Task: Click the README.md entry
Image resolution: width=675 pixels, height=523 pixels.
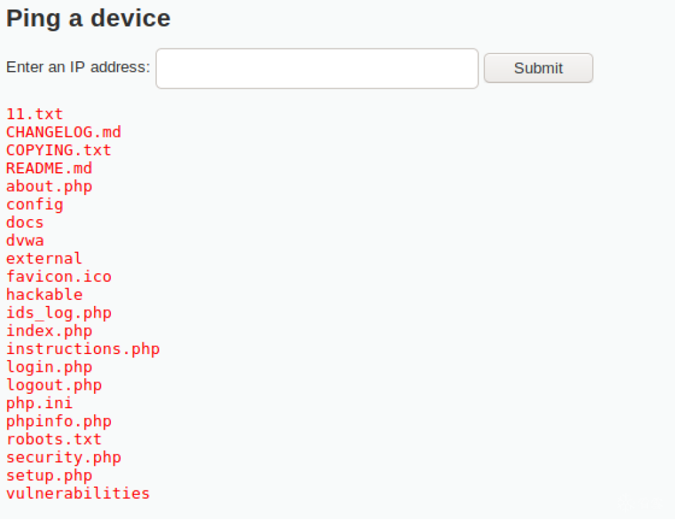Action: 49,168
